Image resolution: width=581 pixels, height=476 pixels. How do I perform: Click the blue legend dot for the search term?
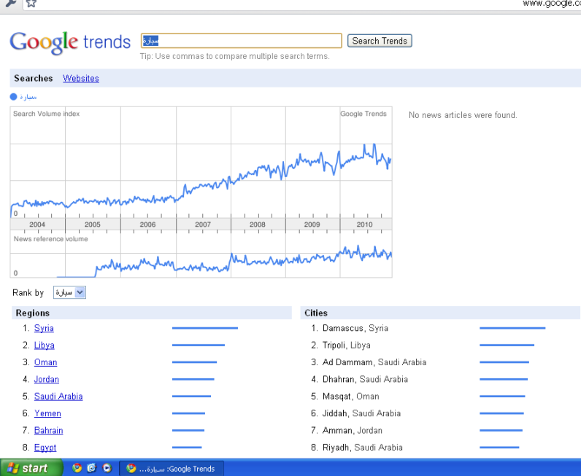tap(14, 96)
